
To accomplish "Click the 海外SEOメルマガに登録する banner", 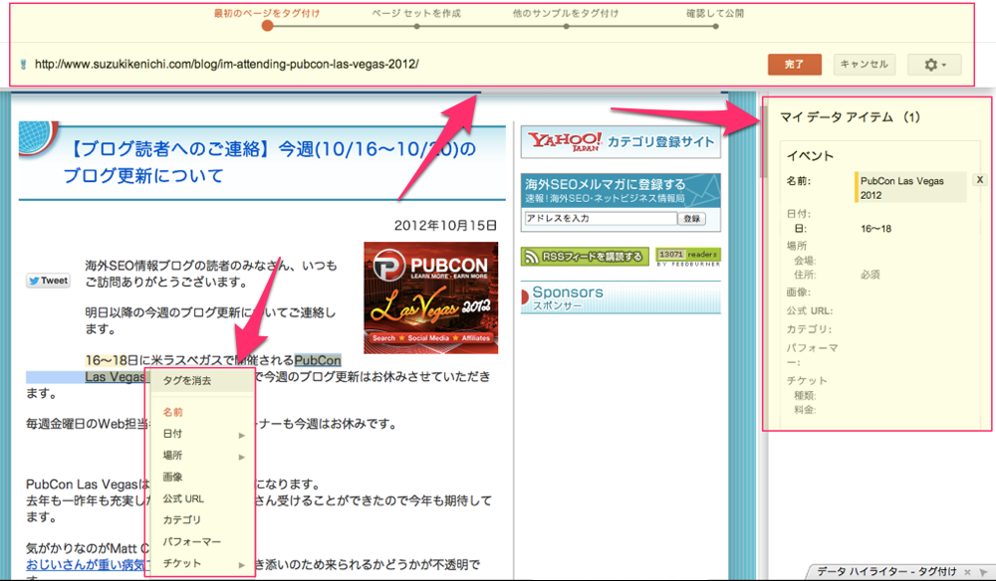I will [621, 190].
